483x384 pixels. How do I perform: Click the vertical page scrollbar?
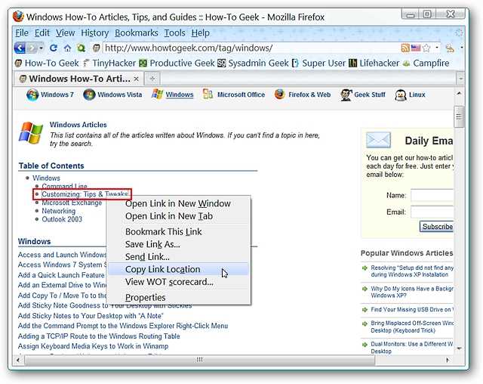[458, 227]
